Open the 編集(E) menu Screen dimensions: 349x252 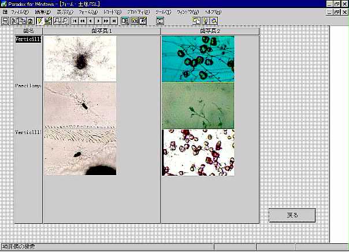43,12
